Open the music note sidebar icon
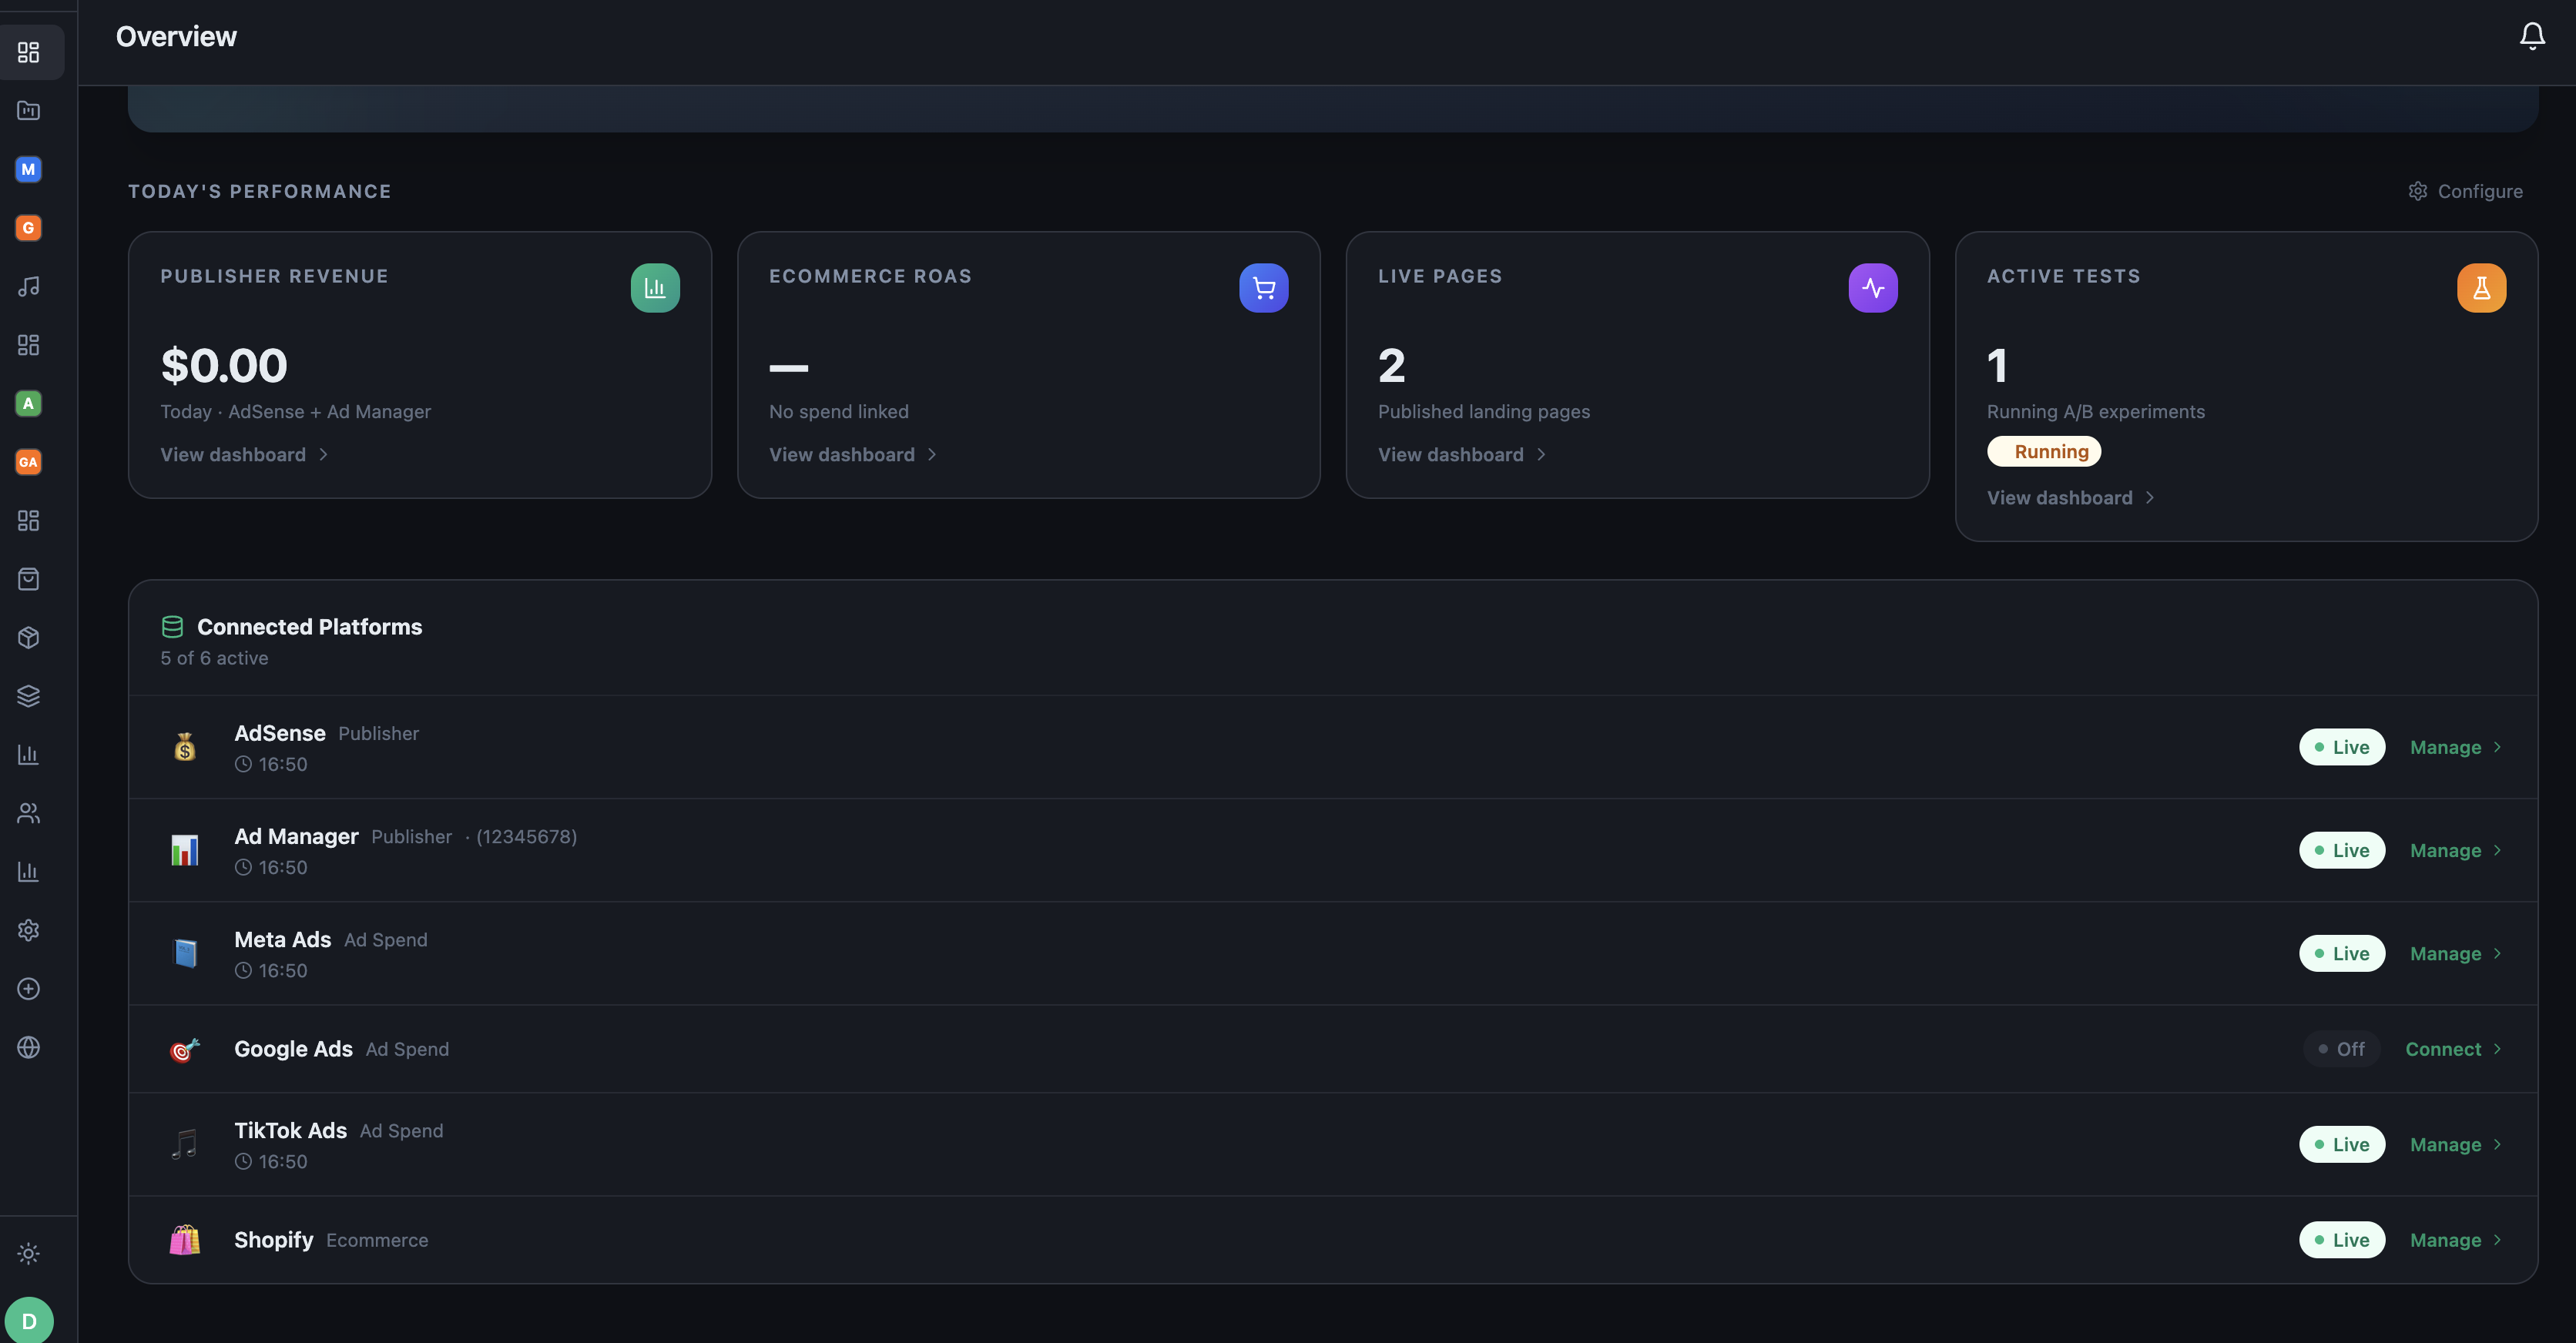The width and height of the screenshot is (2576, 1343). (29, 286)
